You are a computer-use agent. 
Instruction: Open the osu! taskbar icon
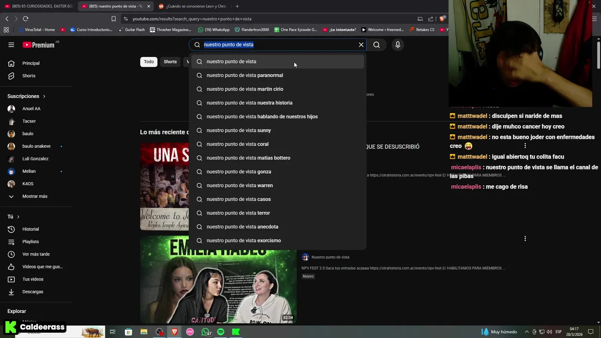pyautogui.click(x=190, y=332)
